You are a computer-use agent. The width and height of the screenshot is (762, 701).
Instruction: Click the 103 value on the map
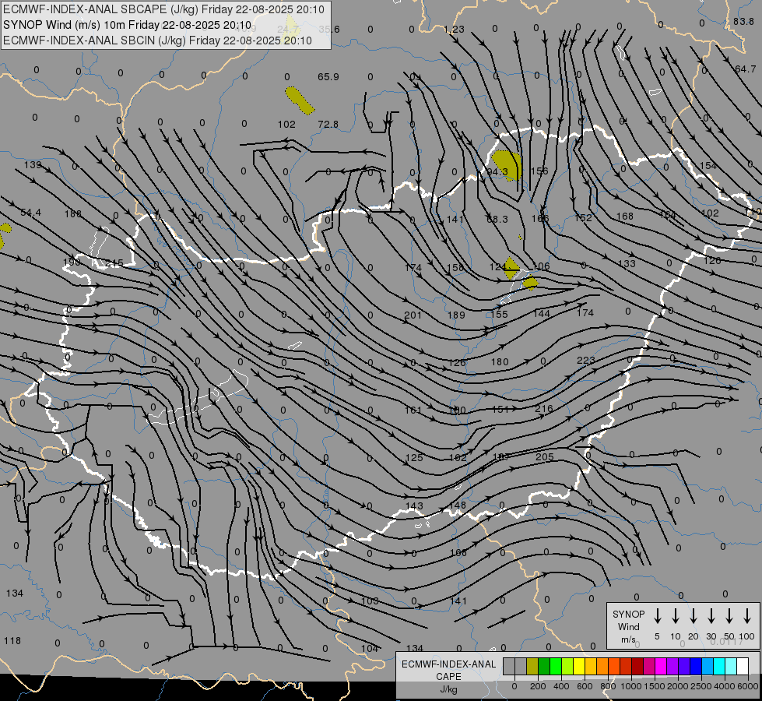point(370,601)
